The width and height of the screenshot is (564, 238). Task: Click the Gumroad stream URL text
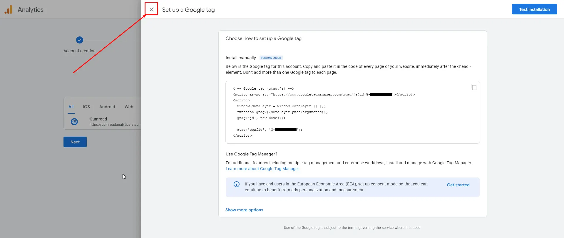[x=115, y=125]
